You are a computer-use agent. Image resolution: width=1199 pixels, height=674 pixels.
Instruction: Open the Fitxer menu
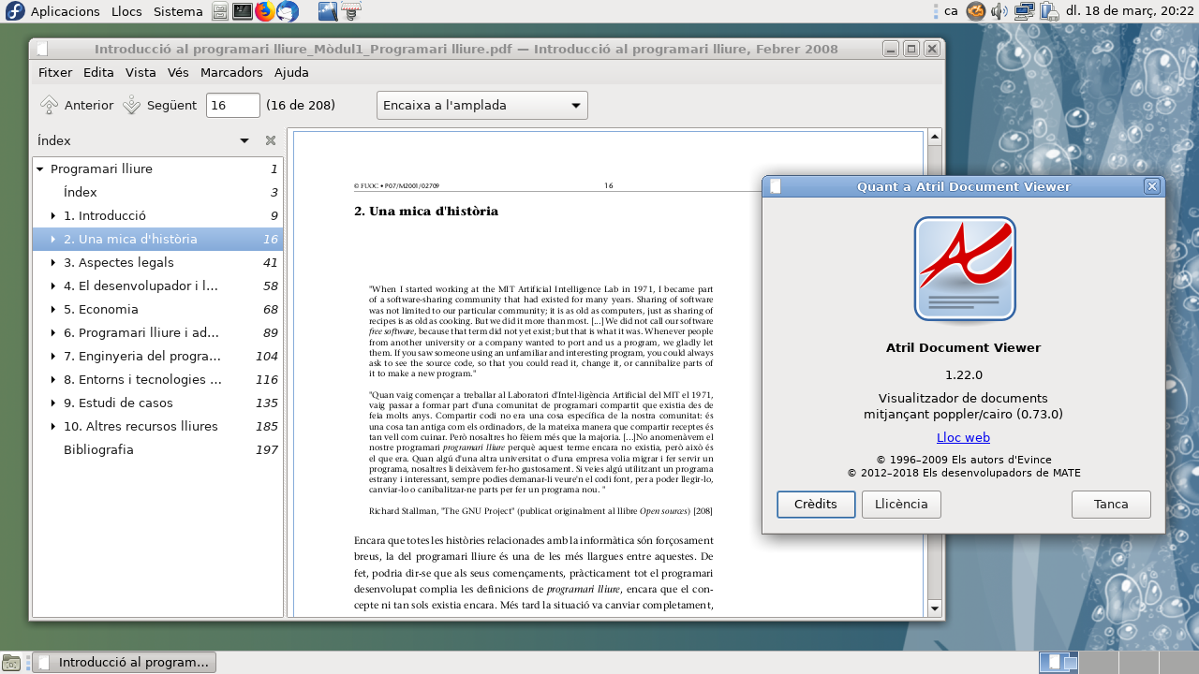tap(55, 72)
